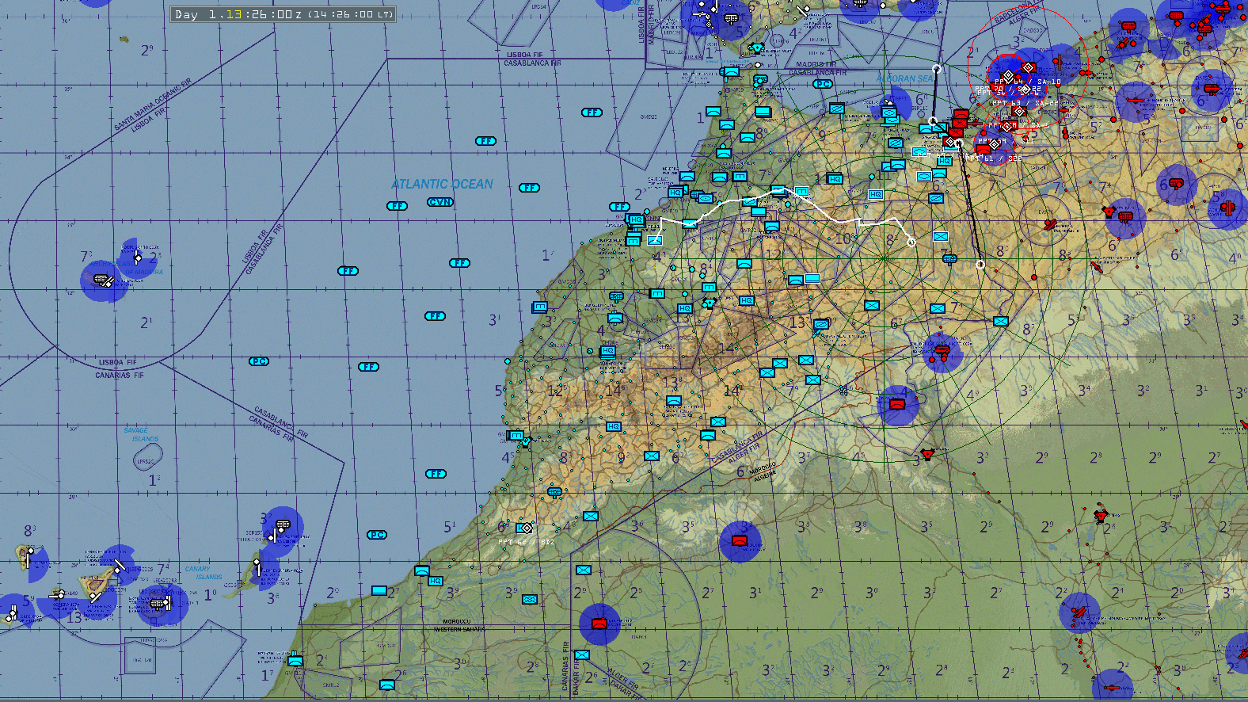The width and height of the screenshot is (1248, 702).
Task: Click the Day 1 time display box
Action: pos(283,14)
